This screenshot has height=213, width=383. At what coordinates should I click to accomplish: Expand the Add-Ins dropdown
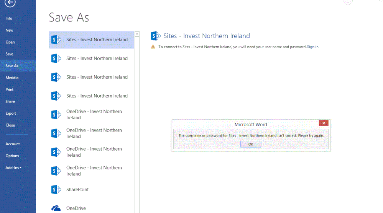point(13,167)
